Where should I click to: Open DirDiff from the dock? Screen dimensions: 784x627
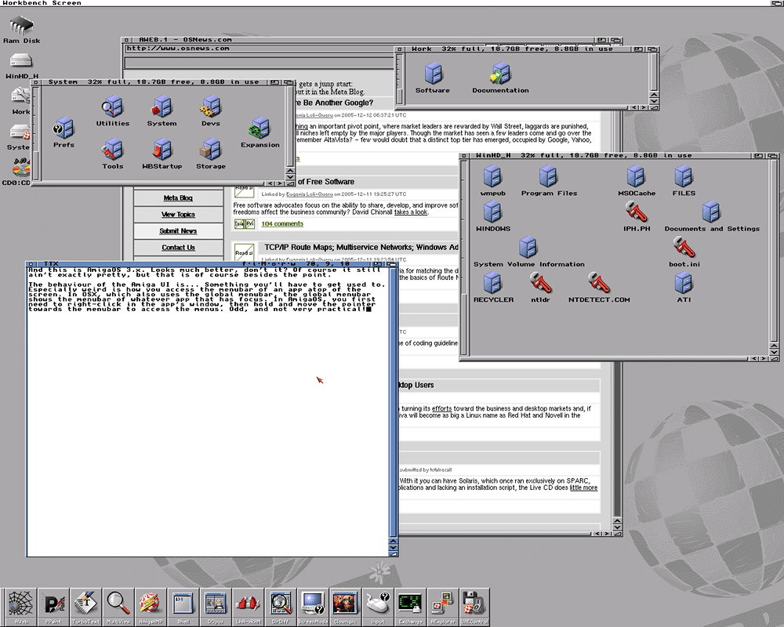point(281,607)
